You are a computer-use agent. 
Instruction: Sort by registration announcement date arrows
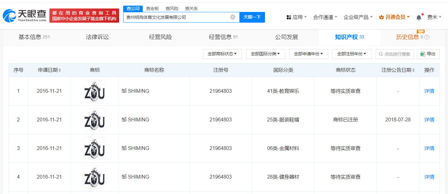(413, 70)
